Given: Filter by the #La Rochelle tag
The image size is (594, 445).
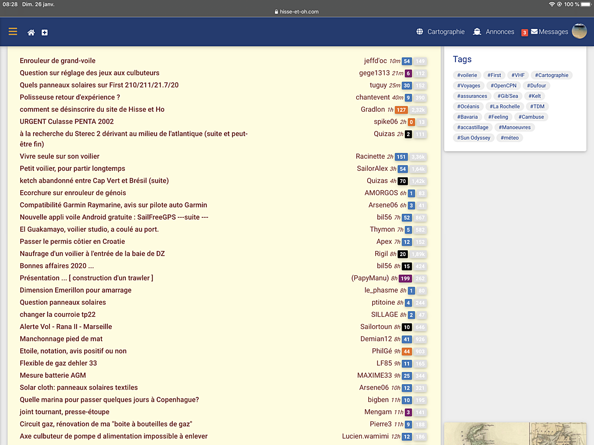Looking at the screenshot, I should [x=505, y=107].
